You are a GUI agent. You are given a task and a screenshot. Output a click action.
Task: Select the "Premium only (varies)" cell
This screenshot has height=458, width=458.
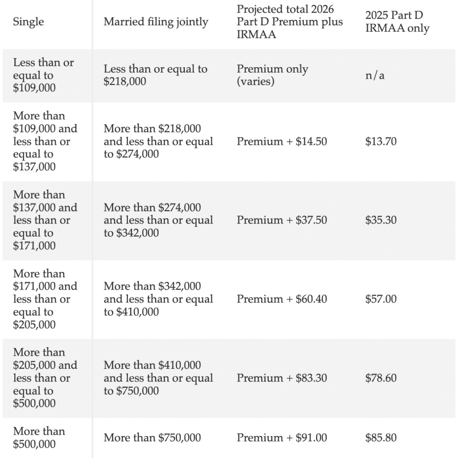(272, 75)
